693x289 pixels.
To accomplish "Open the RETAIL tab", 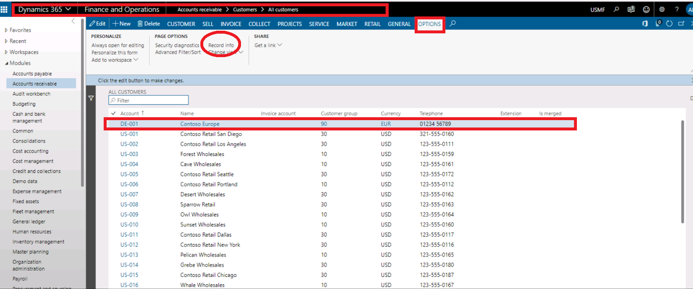I will [x=372, y=24].
